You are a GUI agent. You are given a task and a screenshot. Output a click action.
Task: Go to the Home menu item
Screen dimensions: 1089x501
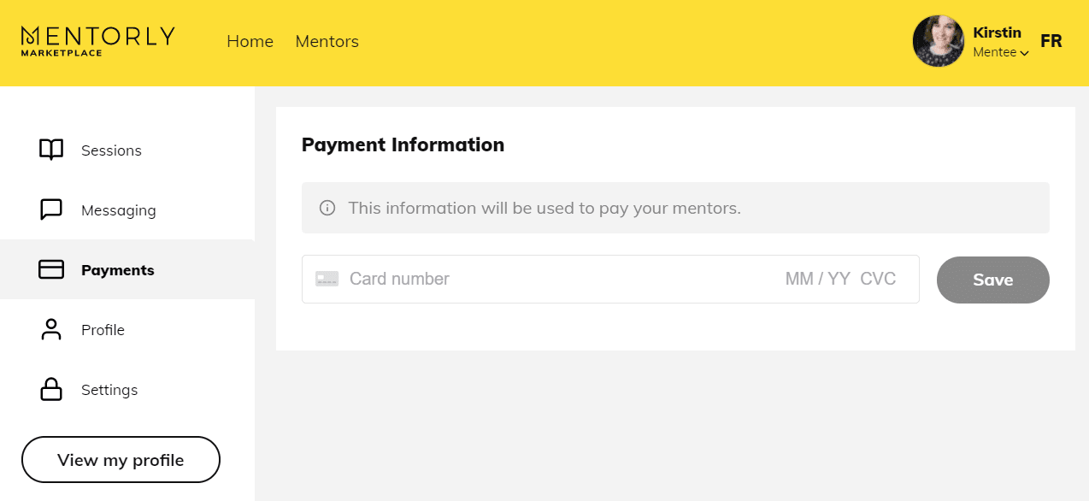click(250, 41)
